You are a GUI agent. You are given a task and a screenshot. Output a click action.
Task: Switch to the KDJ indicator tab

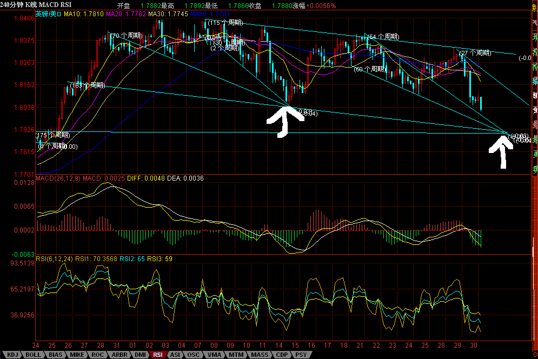point(12,355)
